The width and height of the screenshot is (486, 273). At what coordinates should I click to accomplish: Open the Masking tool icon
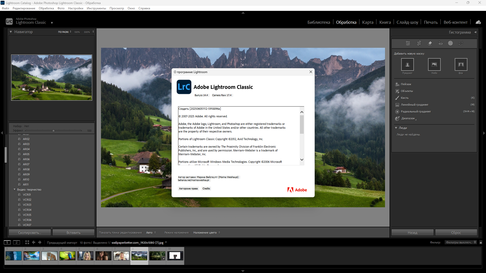tap(450, 43)
